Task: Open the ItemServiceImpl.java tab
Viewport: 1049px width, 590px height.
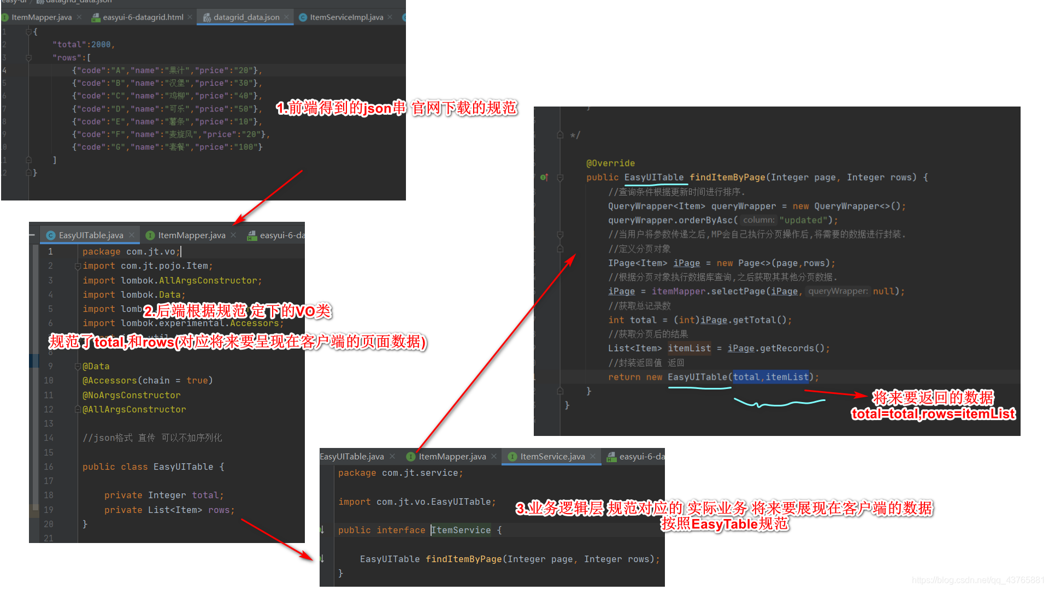Action: pyautogui.click(x=346, y=17)
